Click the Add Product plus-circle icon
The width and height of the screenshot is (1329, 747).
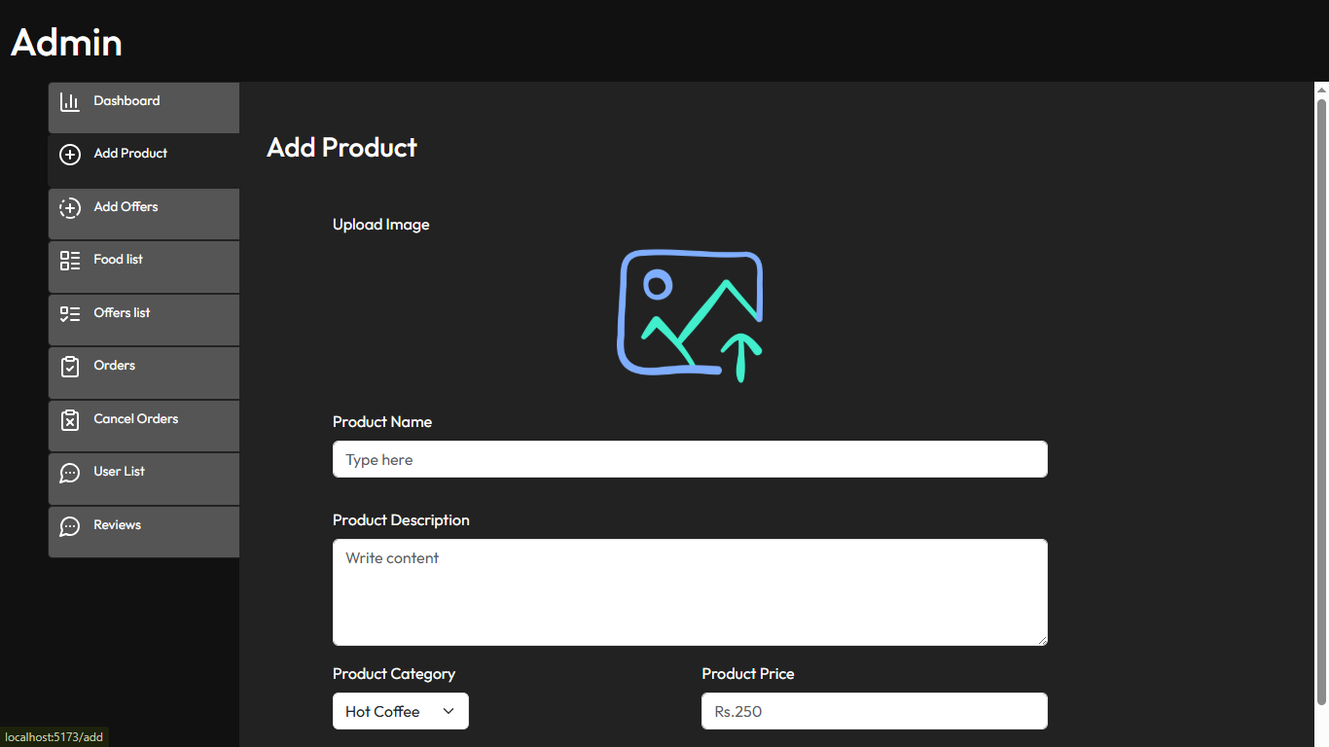click(x=70, y=155)
